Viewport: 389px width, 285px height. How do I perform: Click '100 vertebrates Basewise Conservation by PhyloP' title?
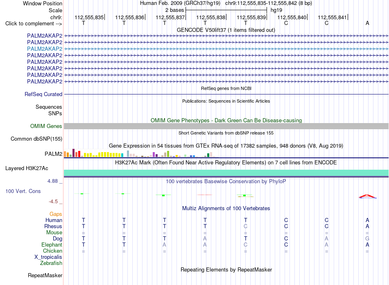[x=226, y=182]
